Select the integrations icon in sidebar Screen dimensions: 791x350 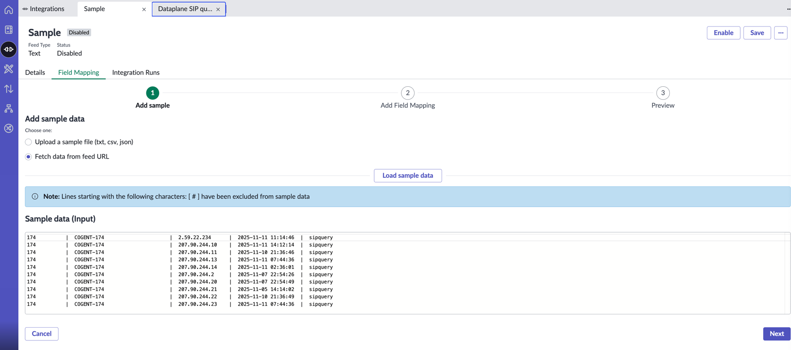(x=9, y=49)
